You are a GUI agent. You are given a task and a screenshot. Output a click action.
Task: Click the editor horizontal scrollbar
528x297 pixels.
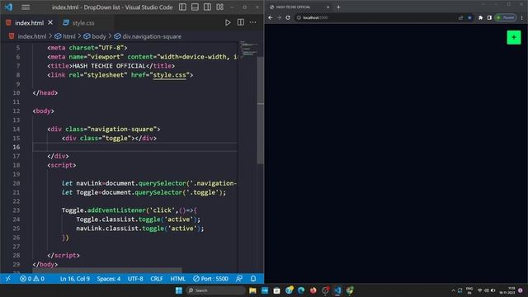[x=107, y=270]
